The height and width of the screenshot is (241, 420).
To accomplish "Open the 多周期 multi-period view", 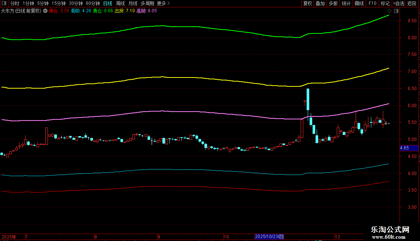I will coord(147,3).
